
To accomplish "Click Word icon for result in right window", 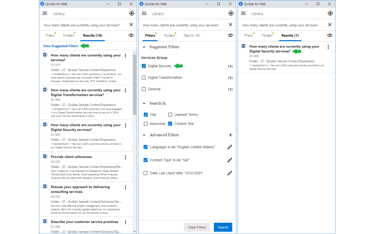I will tap(244, 46).
